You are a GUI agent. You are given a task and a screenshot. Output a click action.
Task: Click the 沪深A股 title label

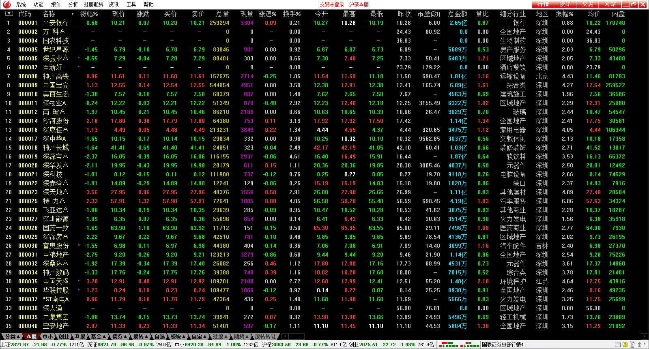(x=359, y=4)
